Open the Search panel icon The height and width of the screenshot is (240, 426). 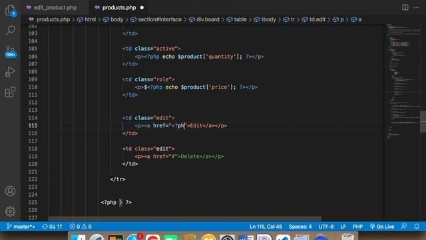click(x=11, y=31)
